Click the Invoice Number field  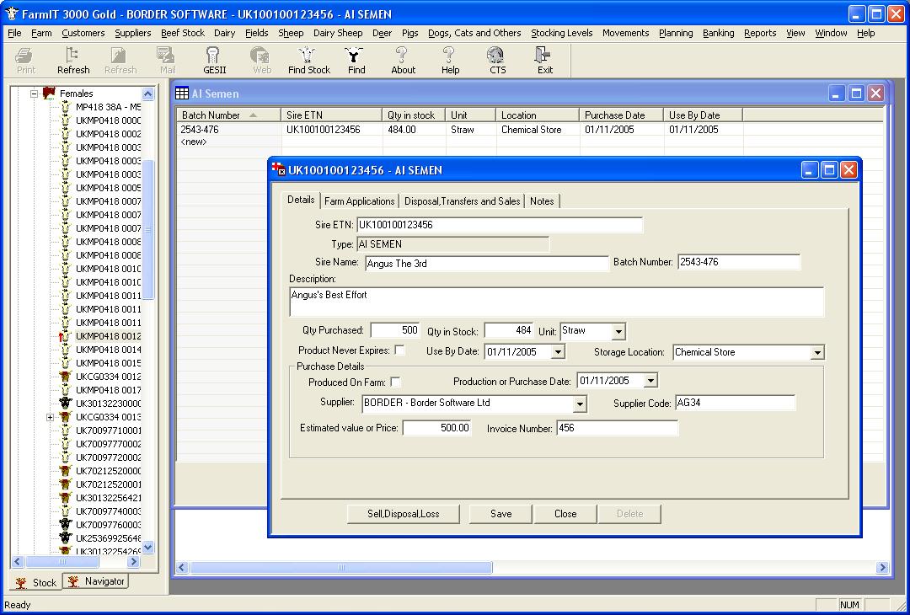coord(617,429)
